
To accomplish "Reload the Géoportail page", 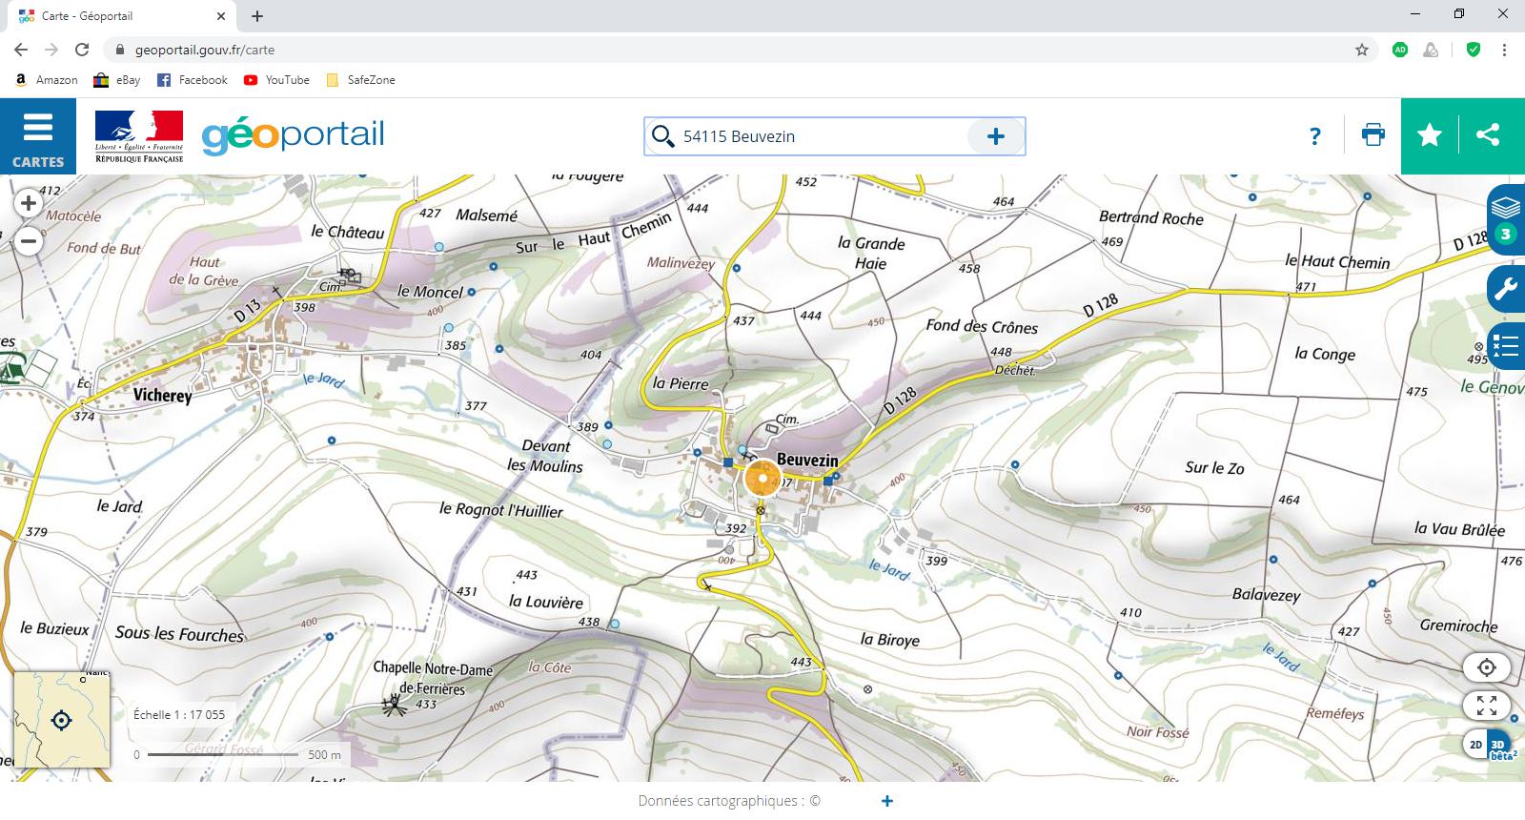I will (x=82, y=50).
